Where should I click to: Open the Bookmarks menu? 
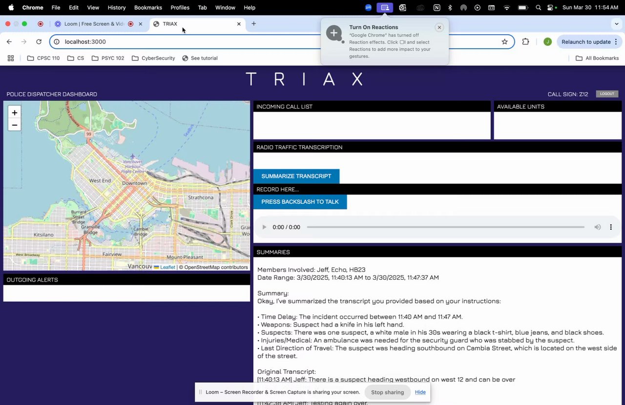coord(148,7)
